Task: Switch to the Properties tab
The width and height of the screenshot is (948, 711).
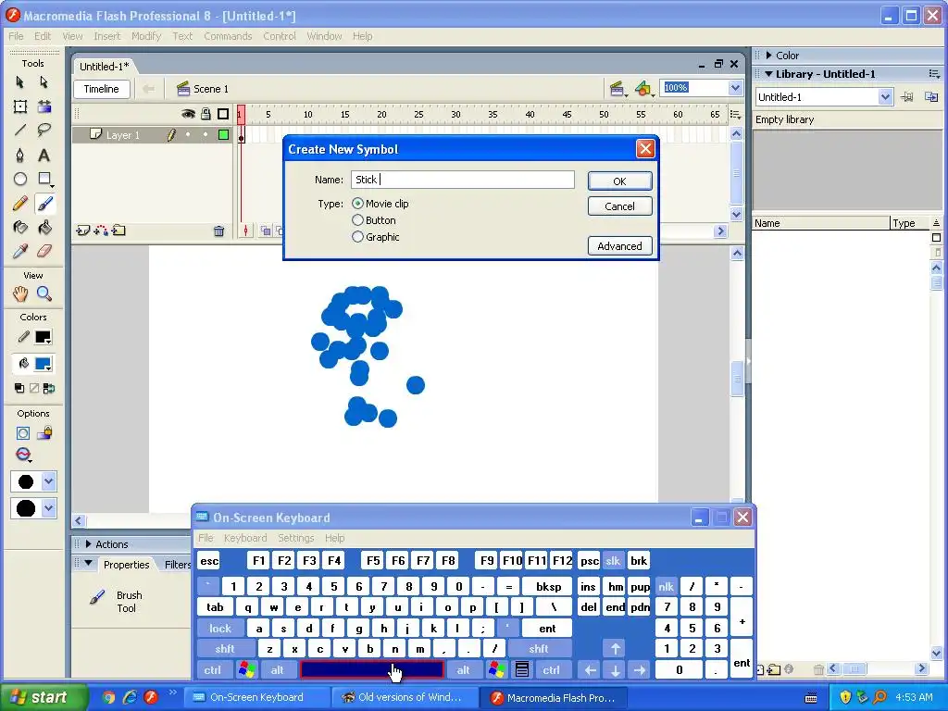Action: click(126, 565)
